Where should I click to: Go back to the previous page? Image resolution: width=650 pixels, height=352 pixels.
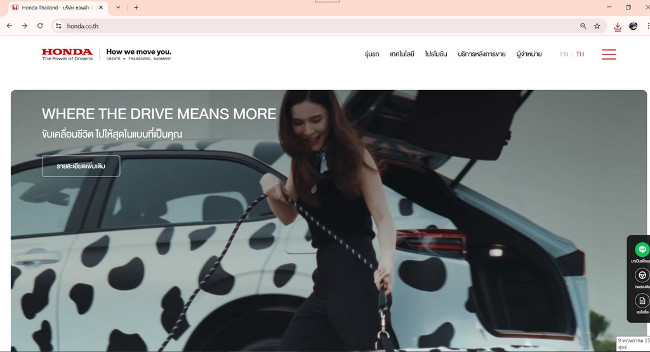9,25
